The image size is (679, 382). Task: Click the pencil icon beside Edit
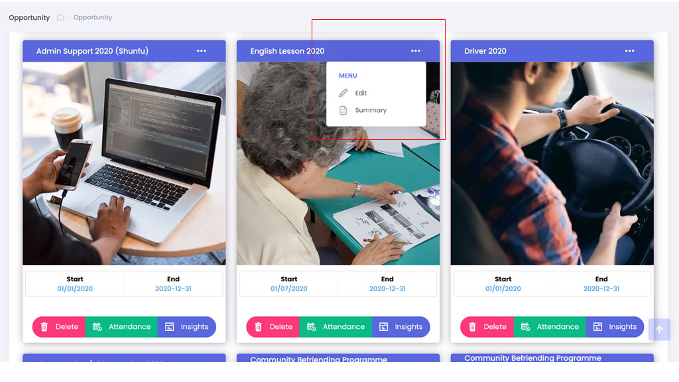(343, 93)
